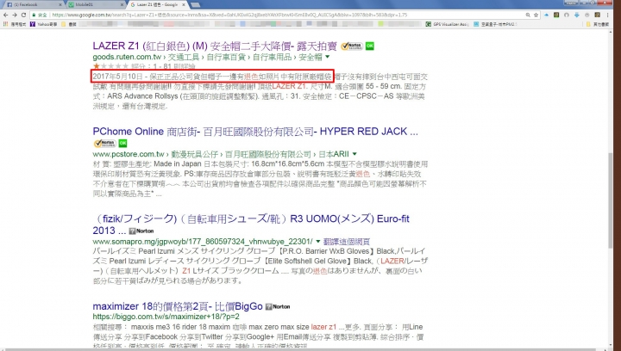Click the green OK badge beside the LAZER Z1 title
The height and width of the screenshot is (351, 621).
[369, 46]
